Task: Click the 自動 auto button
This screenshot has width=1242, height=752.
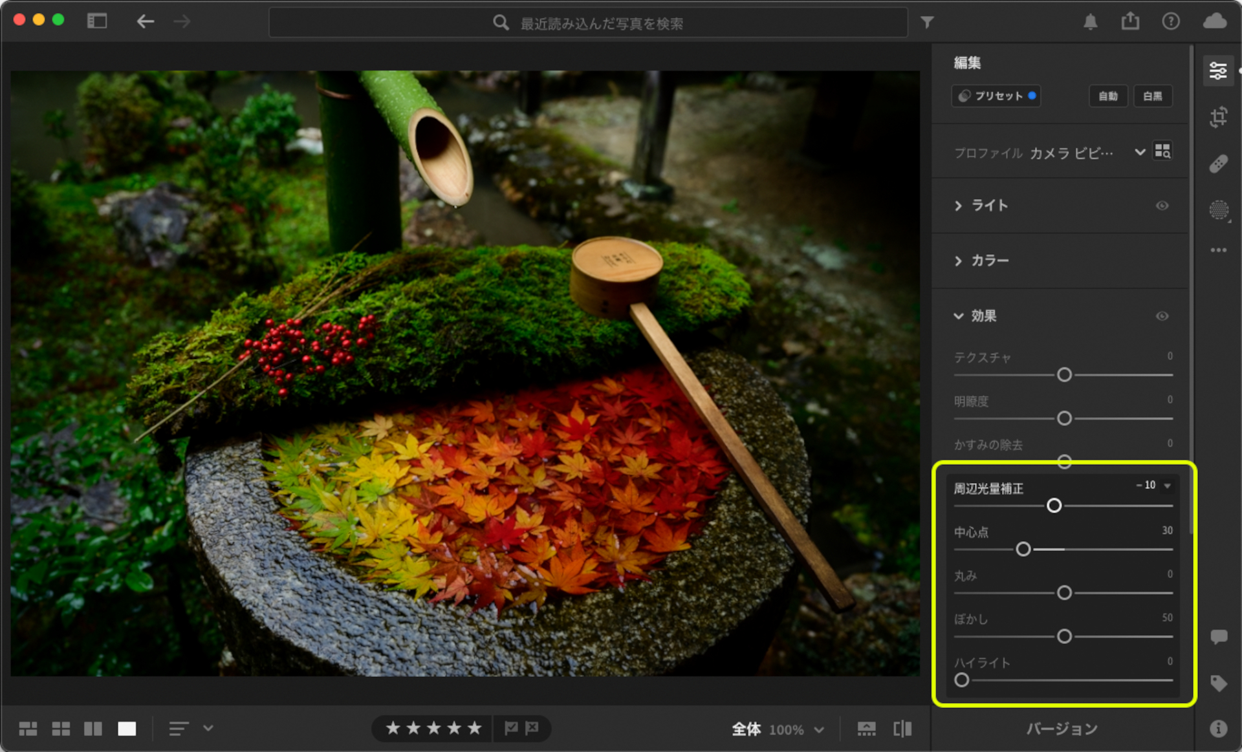Action: [x=1107, y=96]
